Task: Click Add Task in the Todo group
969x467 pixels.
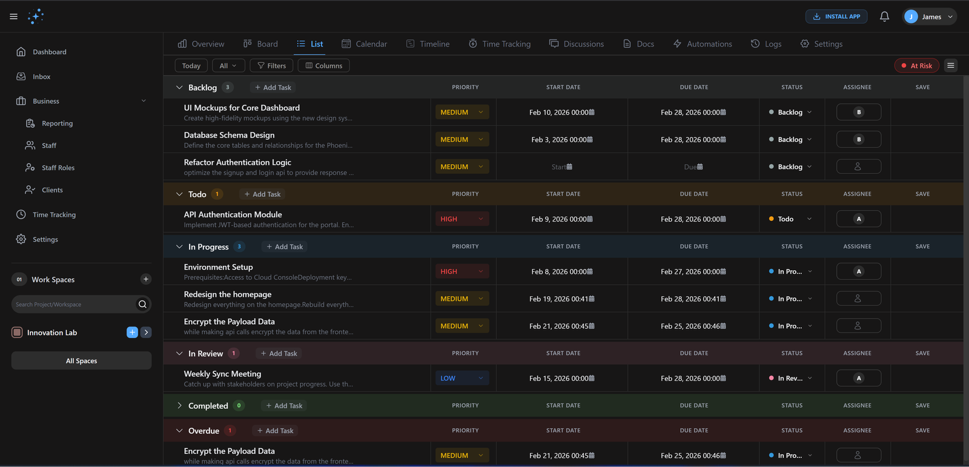Action: pyautogui.click(x=262, y=194)
